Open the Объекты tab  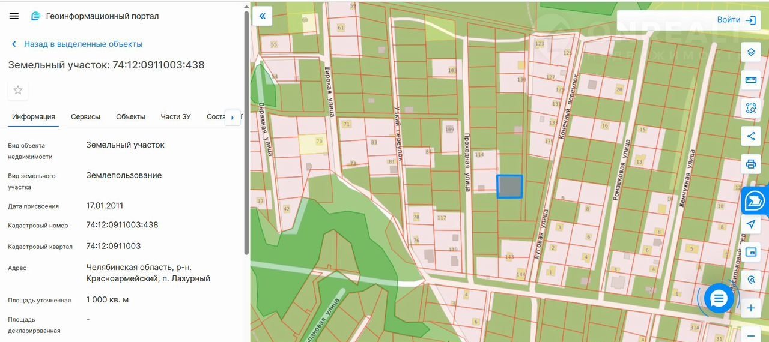coord(130,117)
